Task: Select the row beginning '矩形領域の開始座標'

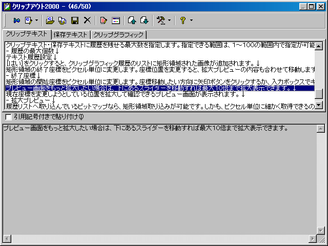Action: [160, 82]
